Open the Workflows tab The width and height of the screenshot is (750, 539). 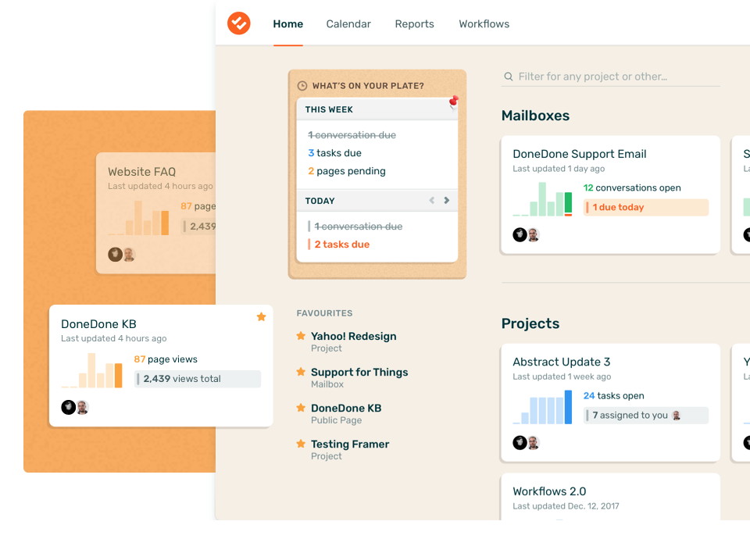click(484, 24)
